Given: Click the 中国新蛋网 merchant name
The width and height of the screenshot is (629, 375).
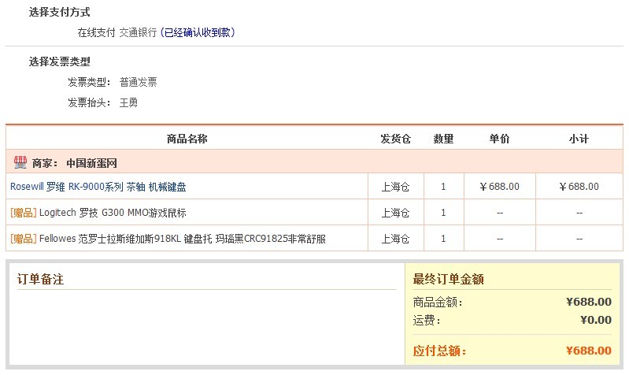Looking at the screenshot, I should (91, 163).
